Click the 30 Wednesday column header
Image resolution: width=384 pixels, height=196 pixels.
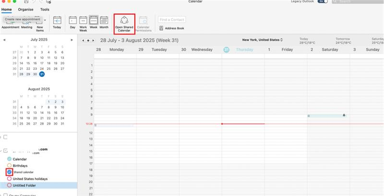point(200,50)
